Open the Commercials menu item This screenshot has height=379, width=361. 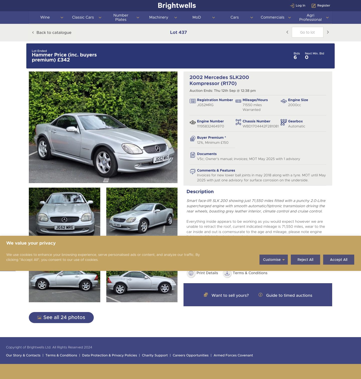[x=273, y=17]
